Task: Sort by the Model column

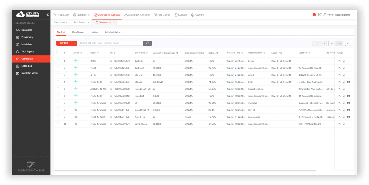Action: pos(98,53)
